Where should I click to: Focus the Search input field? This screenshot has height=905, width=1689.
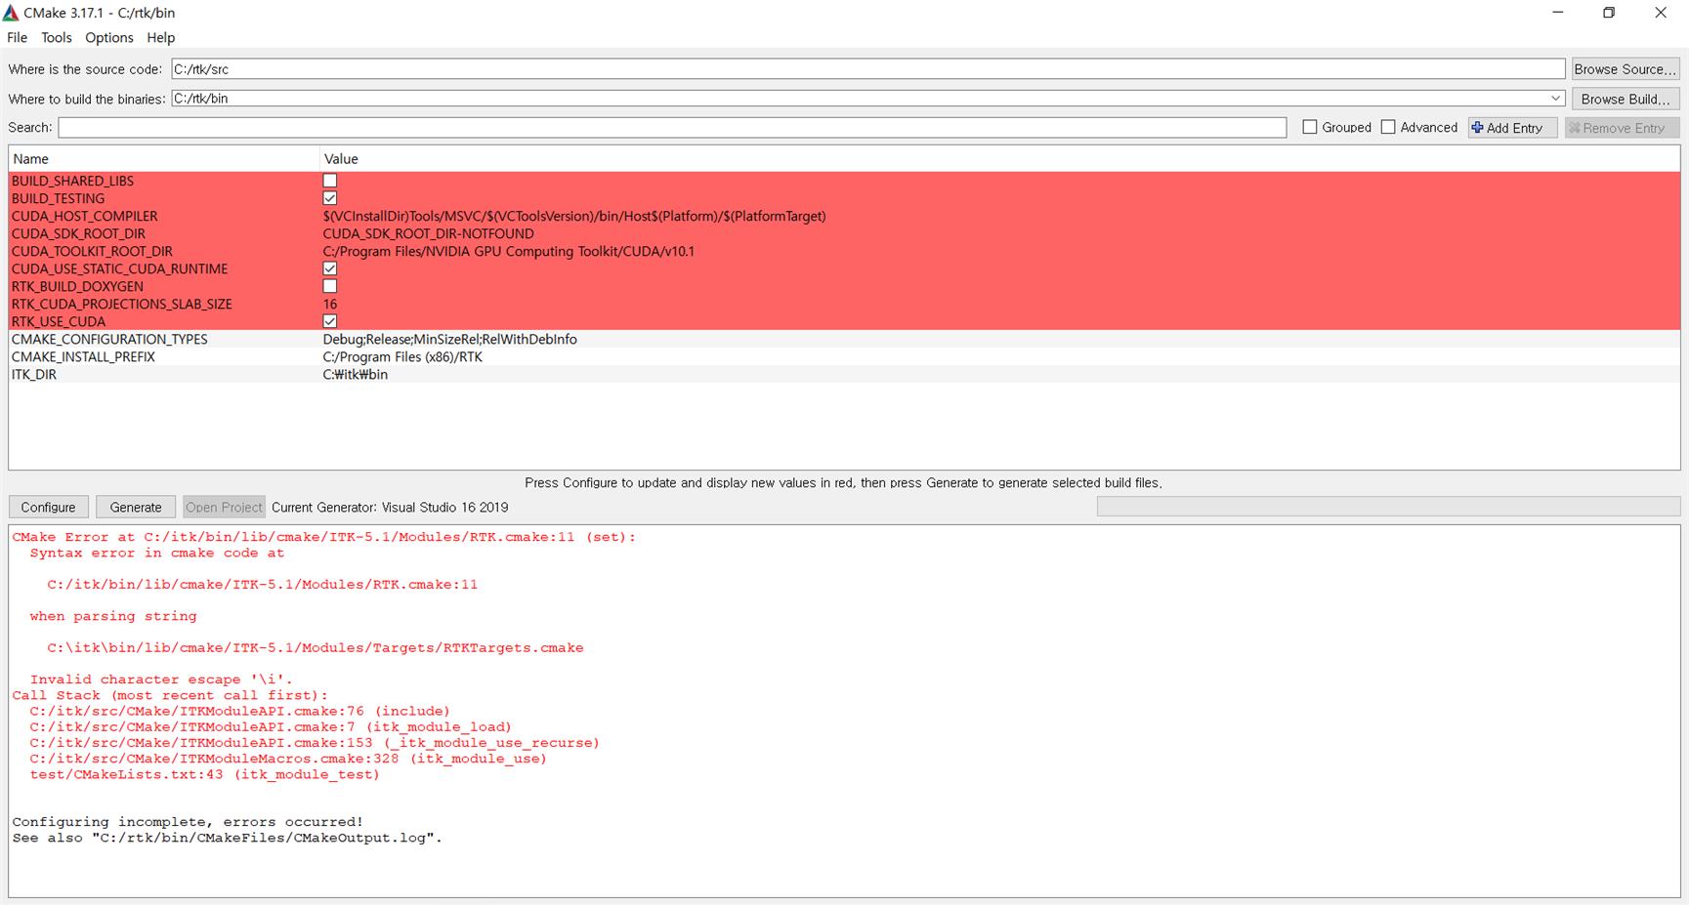[672, 128]
